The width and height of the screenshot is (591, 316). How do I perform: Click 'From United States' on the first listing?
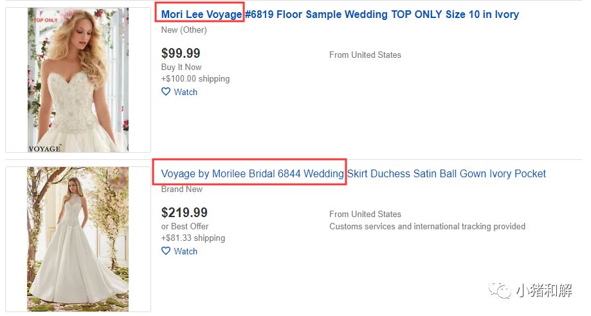pos(365,55)
